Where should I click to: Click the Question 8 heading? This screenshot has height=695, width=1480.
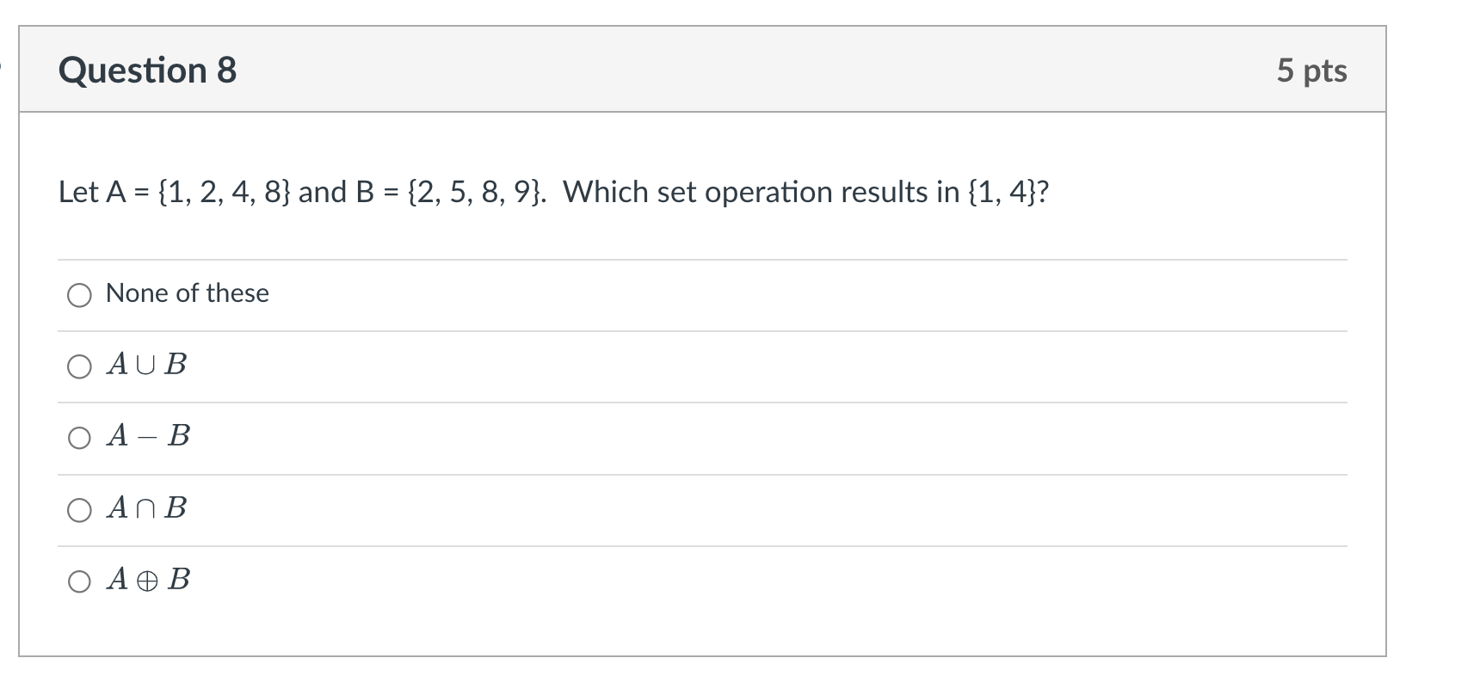[146, 70]
